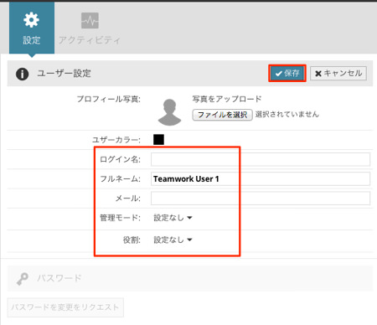Image resolution: width=377 pixels, height=325 pixels.
Task: Click the メール input field
Action: [261, 199]
